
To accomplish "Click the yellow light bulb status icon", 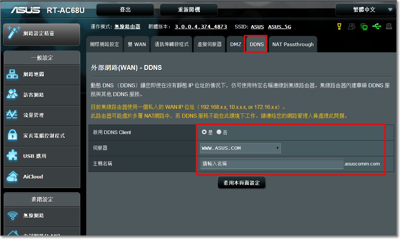I will [x=339, y=26].
